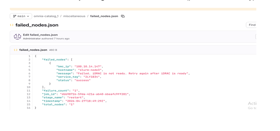Click the JSON icon in file header

[x=16, y=50]
